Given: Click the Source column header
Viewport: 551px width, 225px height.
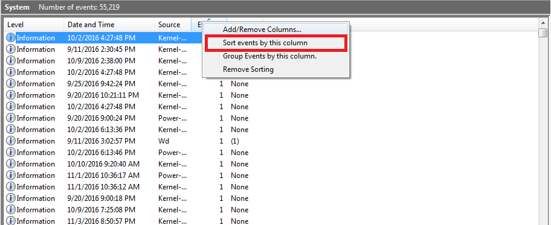Looking at the screenshot, I should 173,25.
